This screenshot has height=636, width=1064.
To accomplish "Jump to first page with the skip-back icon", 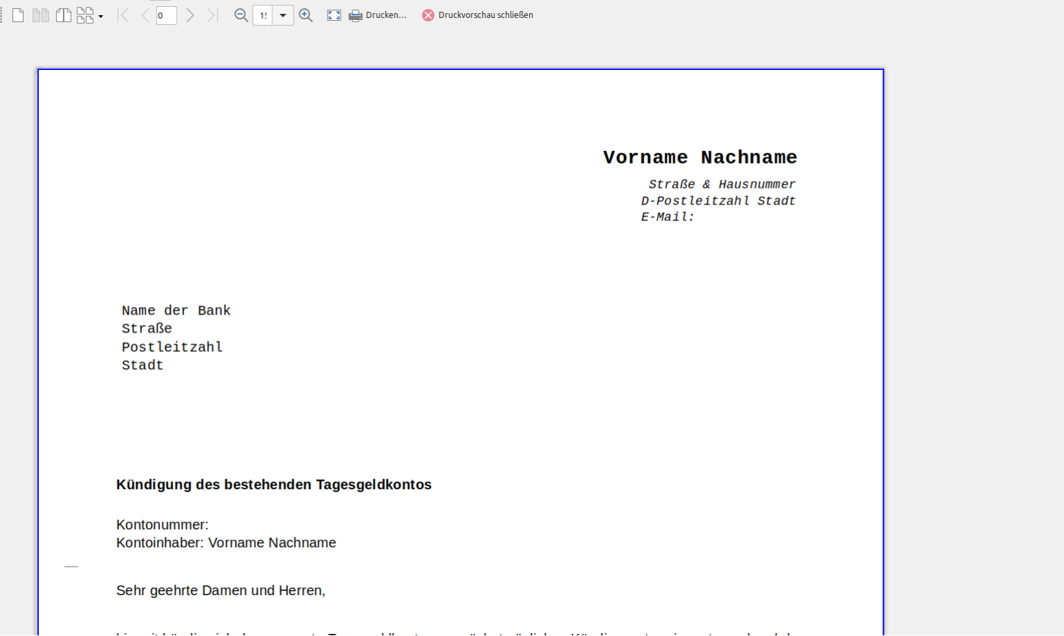I will 123,15.
